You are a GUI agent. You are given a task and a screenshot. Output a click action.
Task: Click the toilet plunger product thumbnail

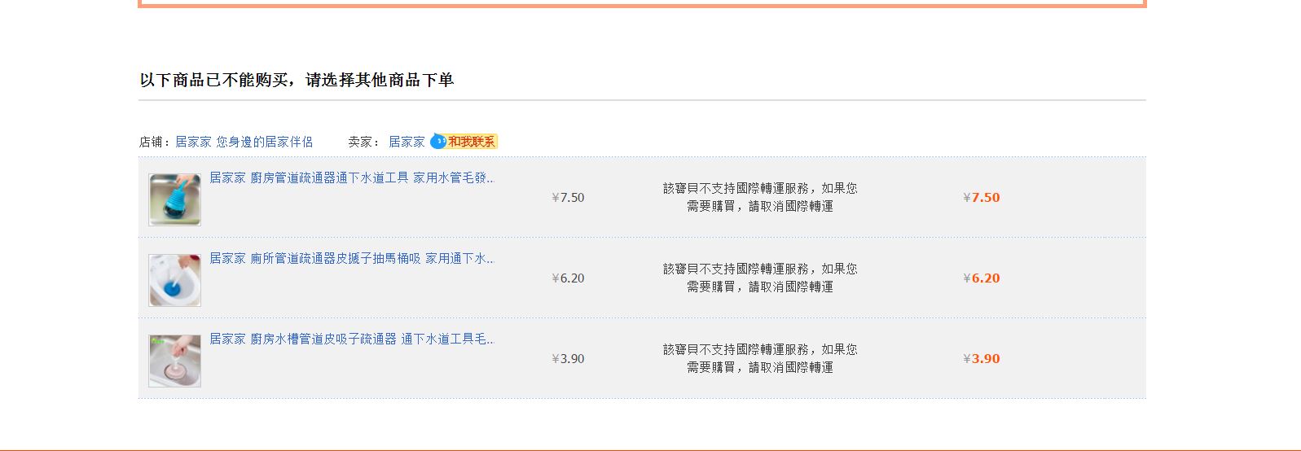[174, 279]
